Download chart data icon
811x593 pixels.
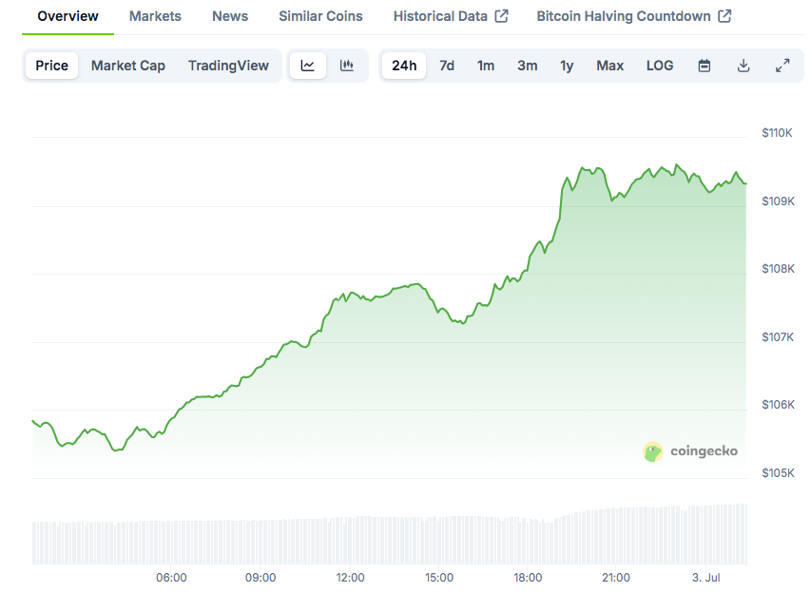coord(743,66)
